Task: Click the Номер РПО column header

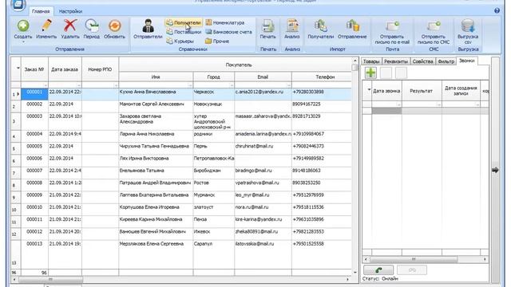Action: coord(100,69)
